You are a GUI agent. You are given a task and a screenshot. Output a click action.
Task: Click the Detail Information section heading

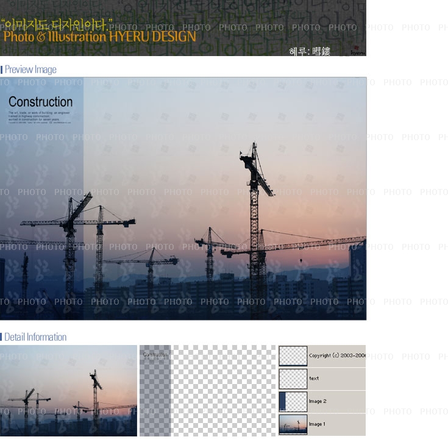[35, 337]
